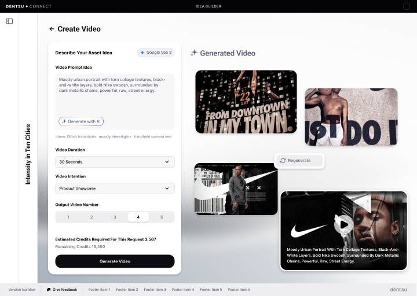
Task: Open the barcode collage Nike swoosh thumbnail
Action: pos(236,188)
